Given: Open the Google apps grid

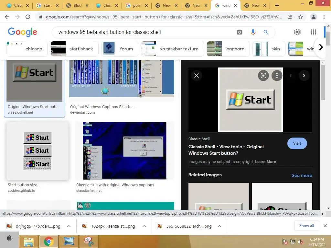Looking at the screenshot, I should coord(314,32).
